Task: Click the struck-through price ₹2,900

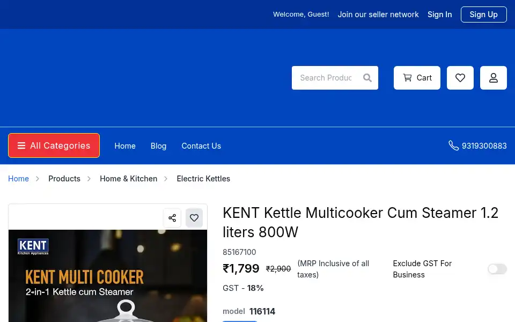Action: pyautogui.click(x=278, y=269)
